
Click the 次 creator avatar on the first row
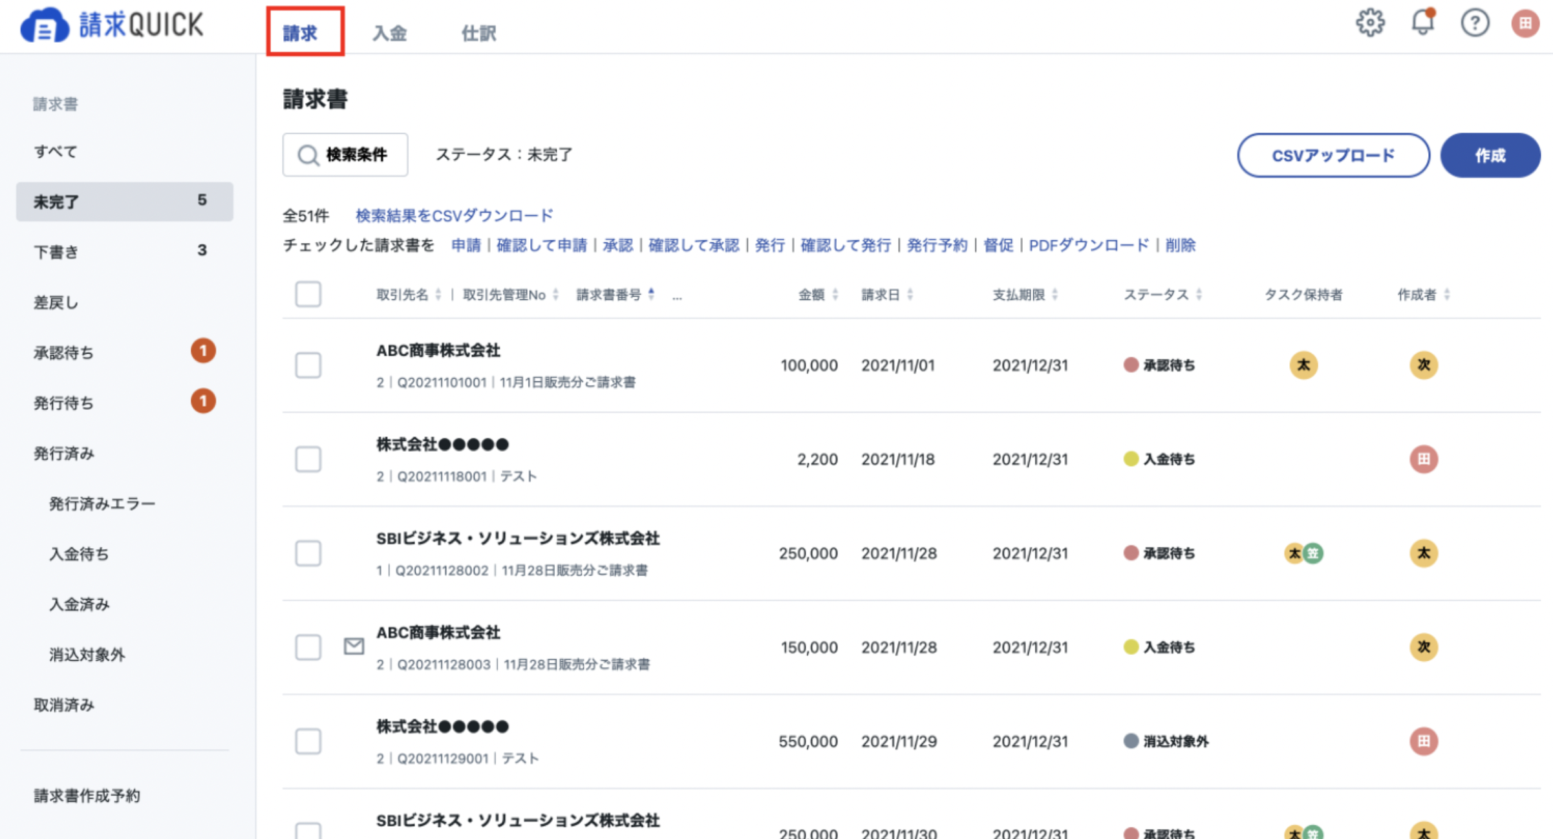coord(1424,365)
